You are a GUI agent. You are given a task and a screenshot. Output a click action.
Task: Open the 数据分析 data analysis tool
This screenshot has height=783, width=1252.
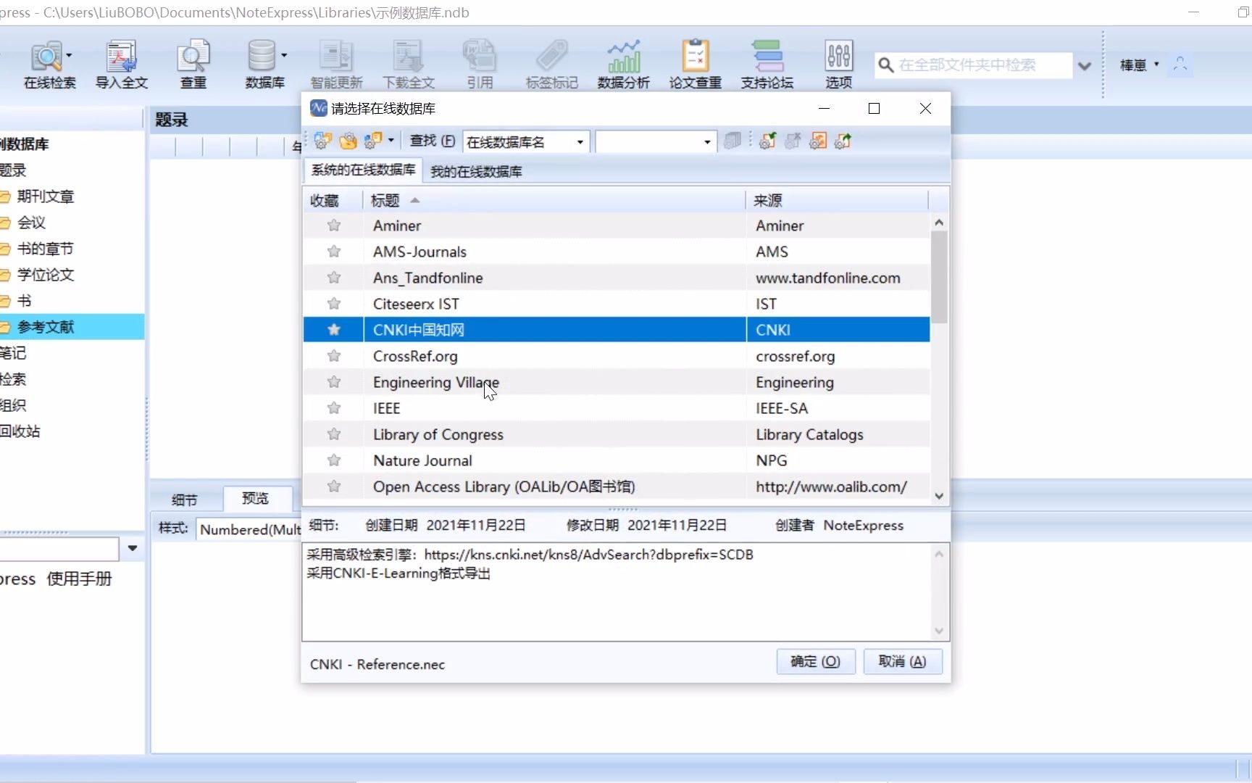pyautogui.click(x=623, y=64)
